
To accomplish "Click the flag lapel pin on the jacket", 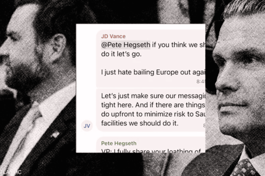I will tap(55, 134).
